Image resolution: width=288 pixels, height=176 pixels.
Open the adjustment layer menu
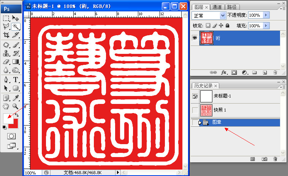[245, 72]
